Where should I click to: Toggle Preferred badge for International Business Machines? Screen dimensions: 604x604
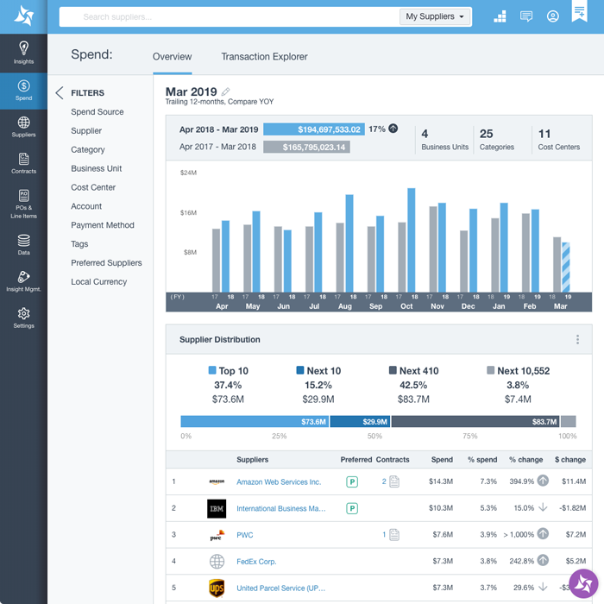352,508
